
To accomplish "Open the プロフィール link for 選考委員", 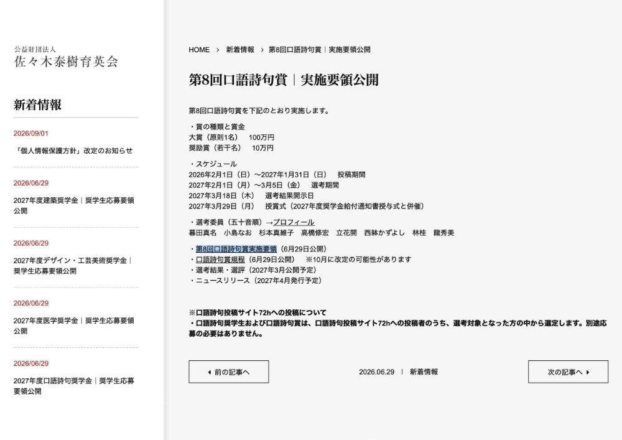I will 294,222.
